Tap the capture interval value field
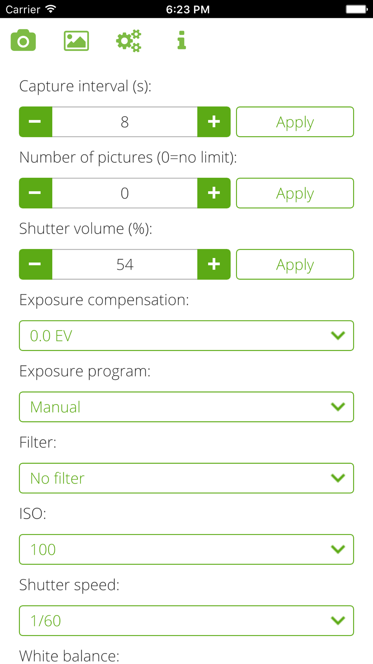 pos(125,122)
